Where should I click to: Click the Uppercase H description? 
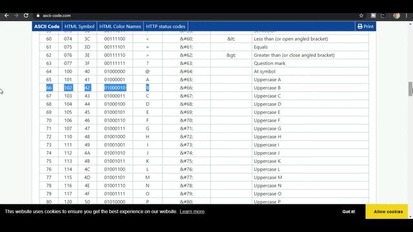(x=268, y=137)
